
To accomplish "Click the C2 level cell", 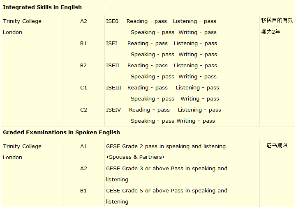I will [x=83, y=110].
